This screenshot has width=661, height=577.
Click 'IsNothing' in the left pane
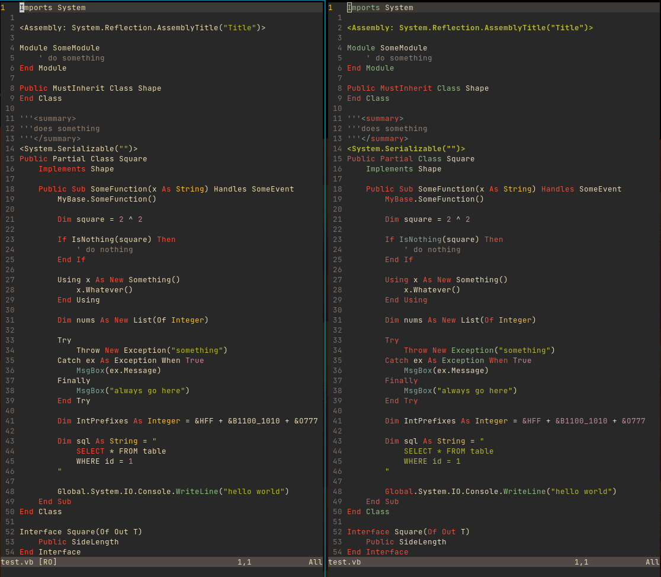(93, 240)
